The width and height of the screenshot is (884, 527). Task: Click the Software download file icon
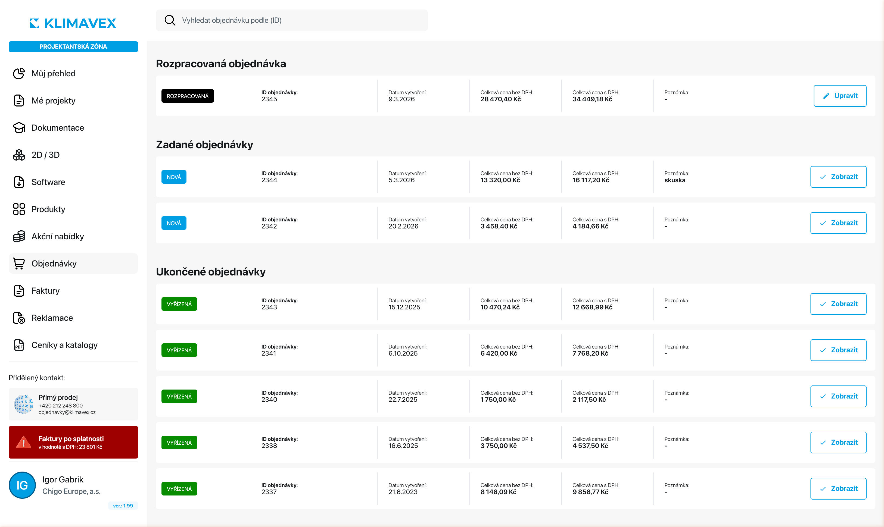tap(19, 182)
